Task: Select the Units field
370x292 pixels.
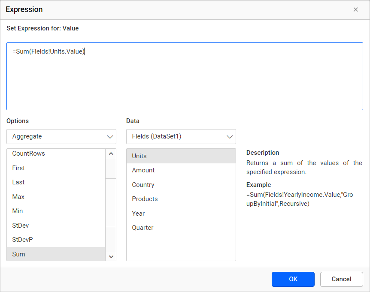Action: coord(181,156)
